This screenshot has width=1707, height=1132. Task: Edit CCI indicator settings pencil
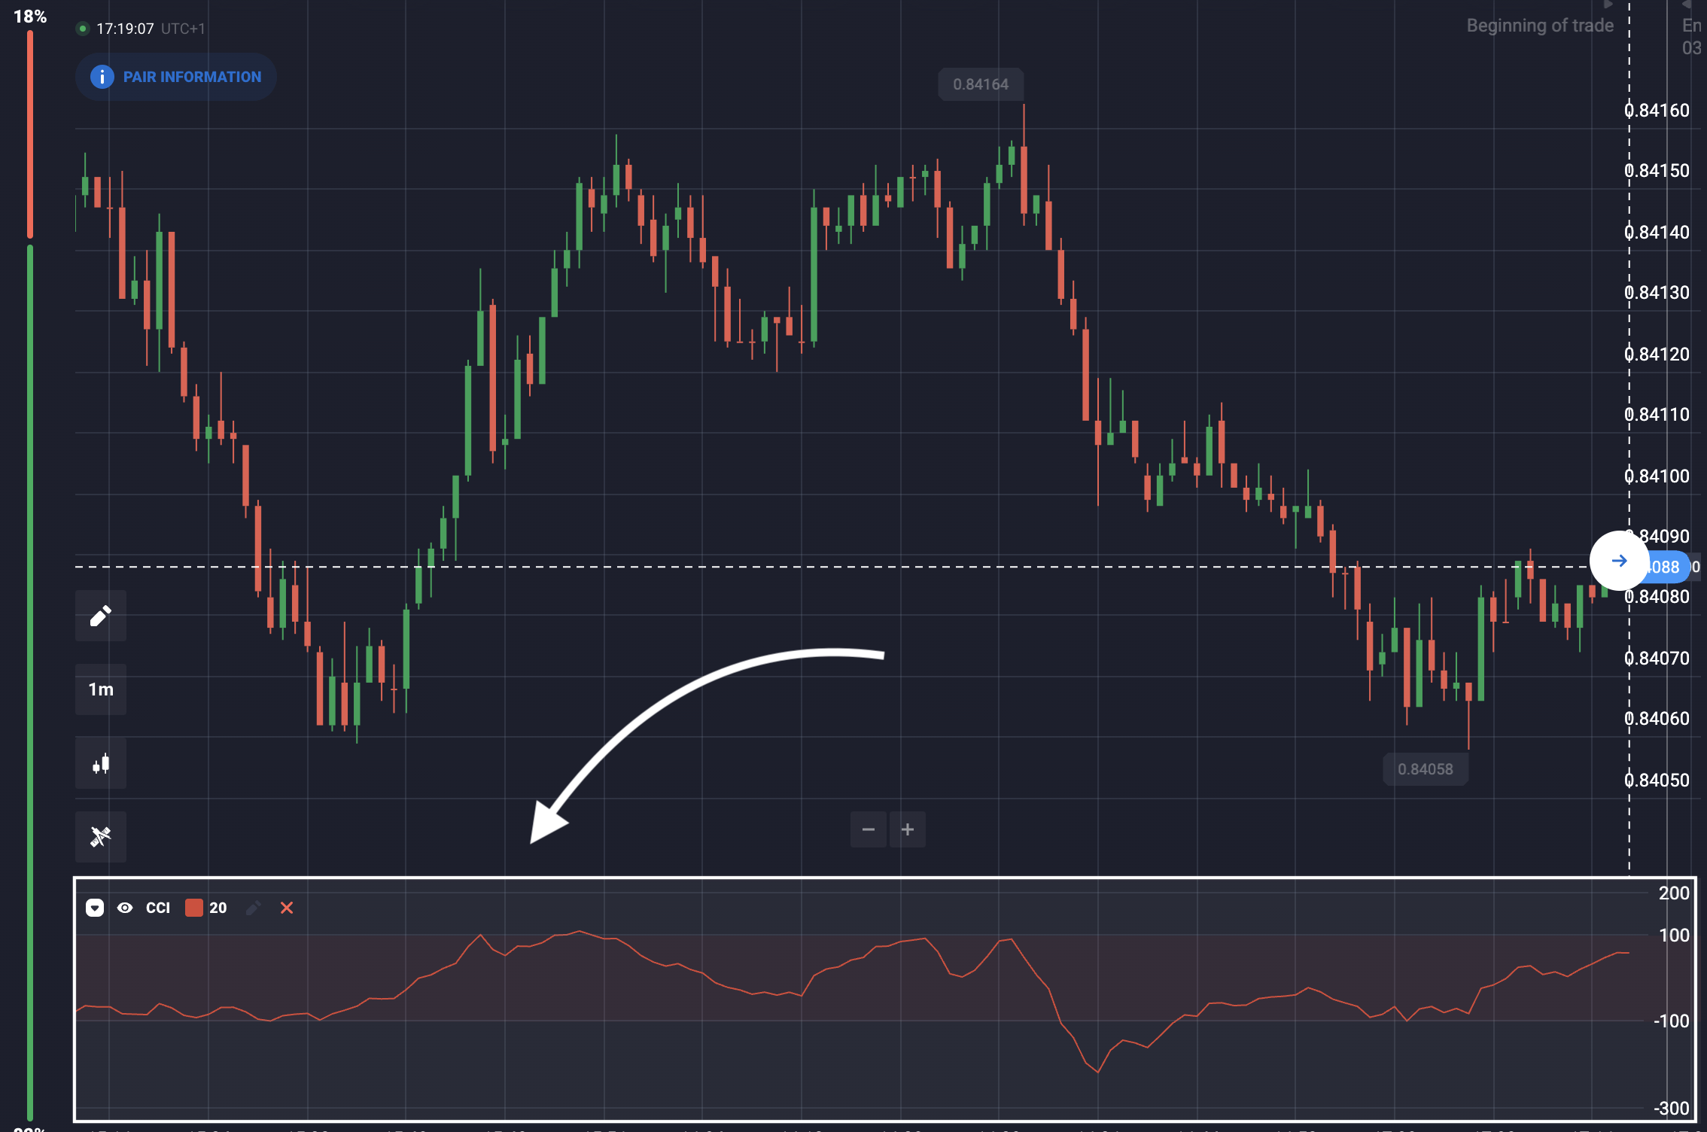click(x=254, y=908)
